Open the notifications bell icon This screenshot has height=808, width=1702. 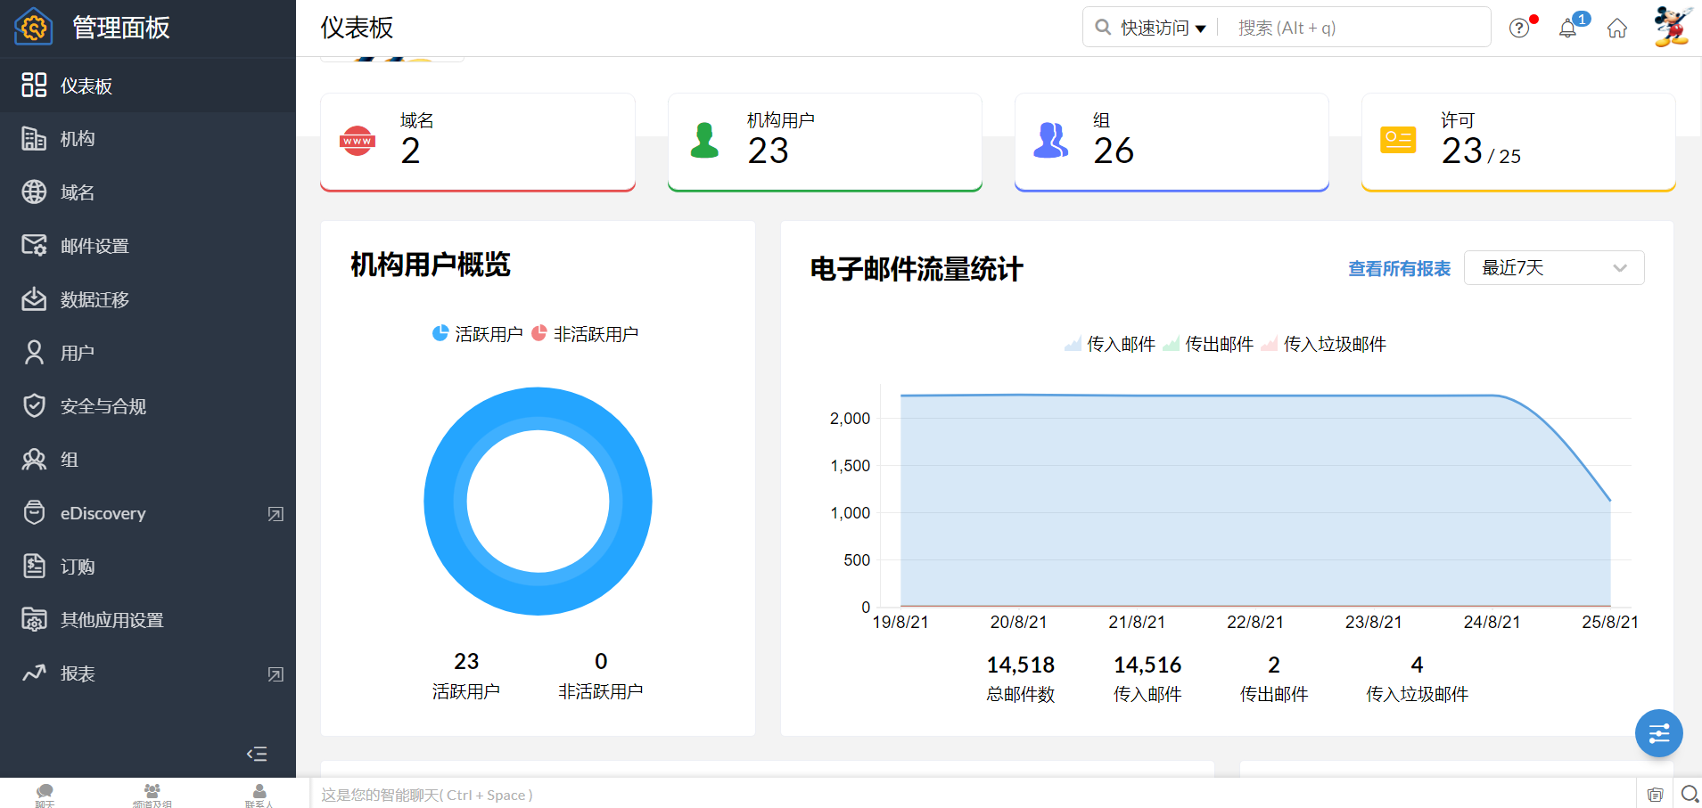pos(1567,29)
